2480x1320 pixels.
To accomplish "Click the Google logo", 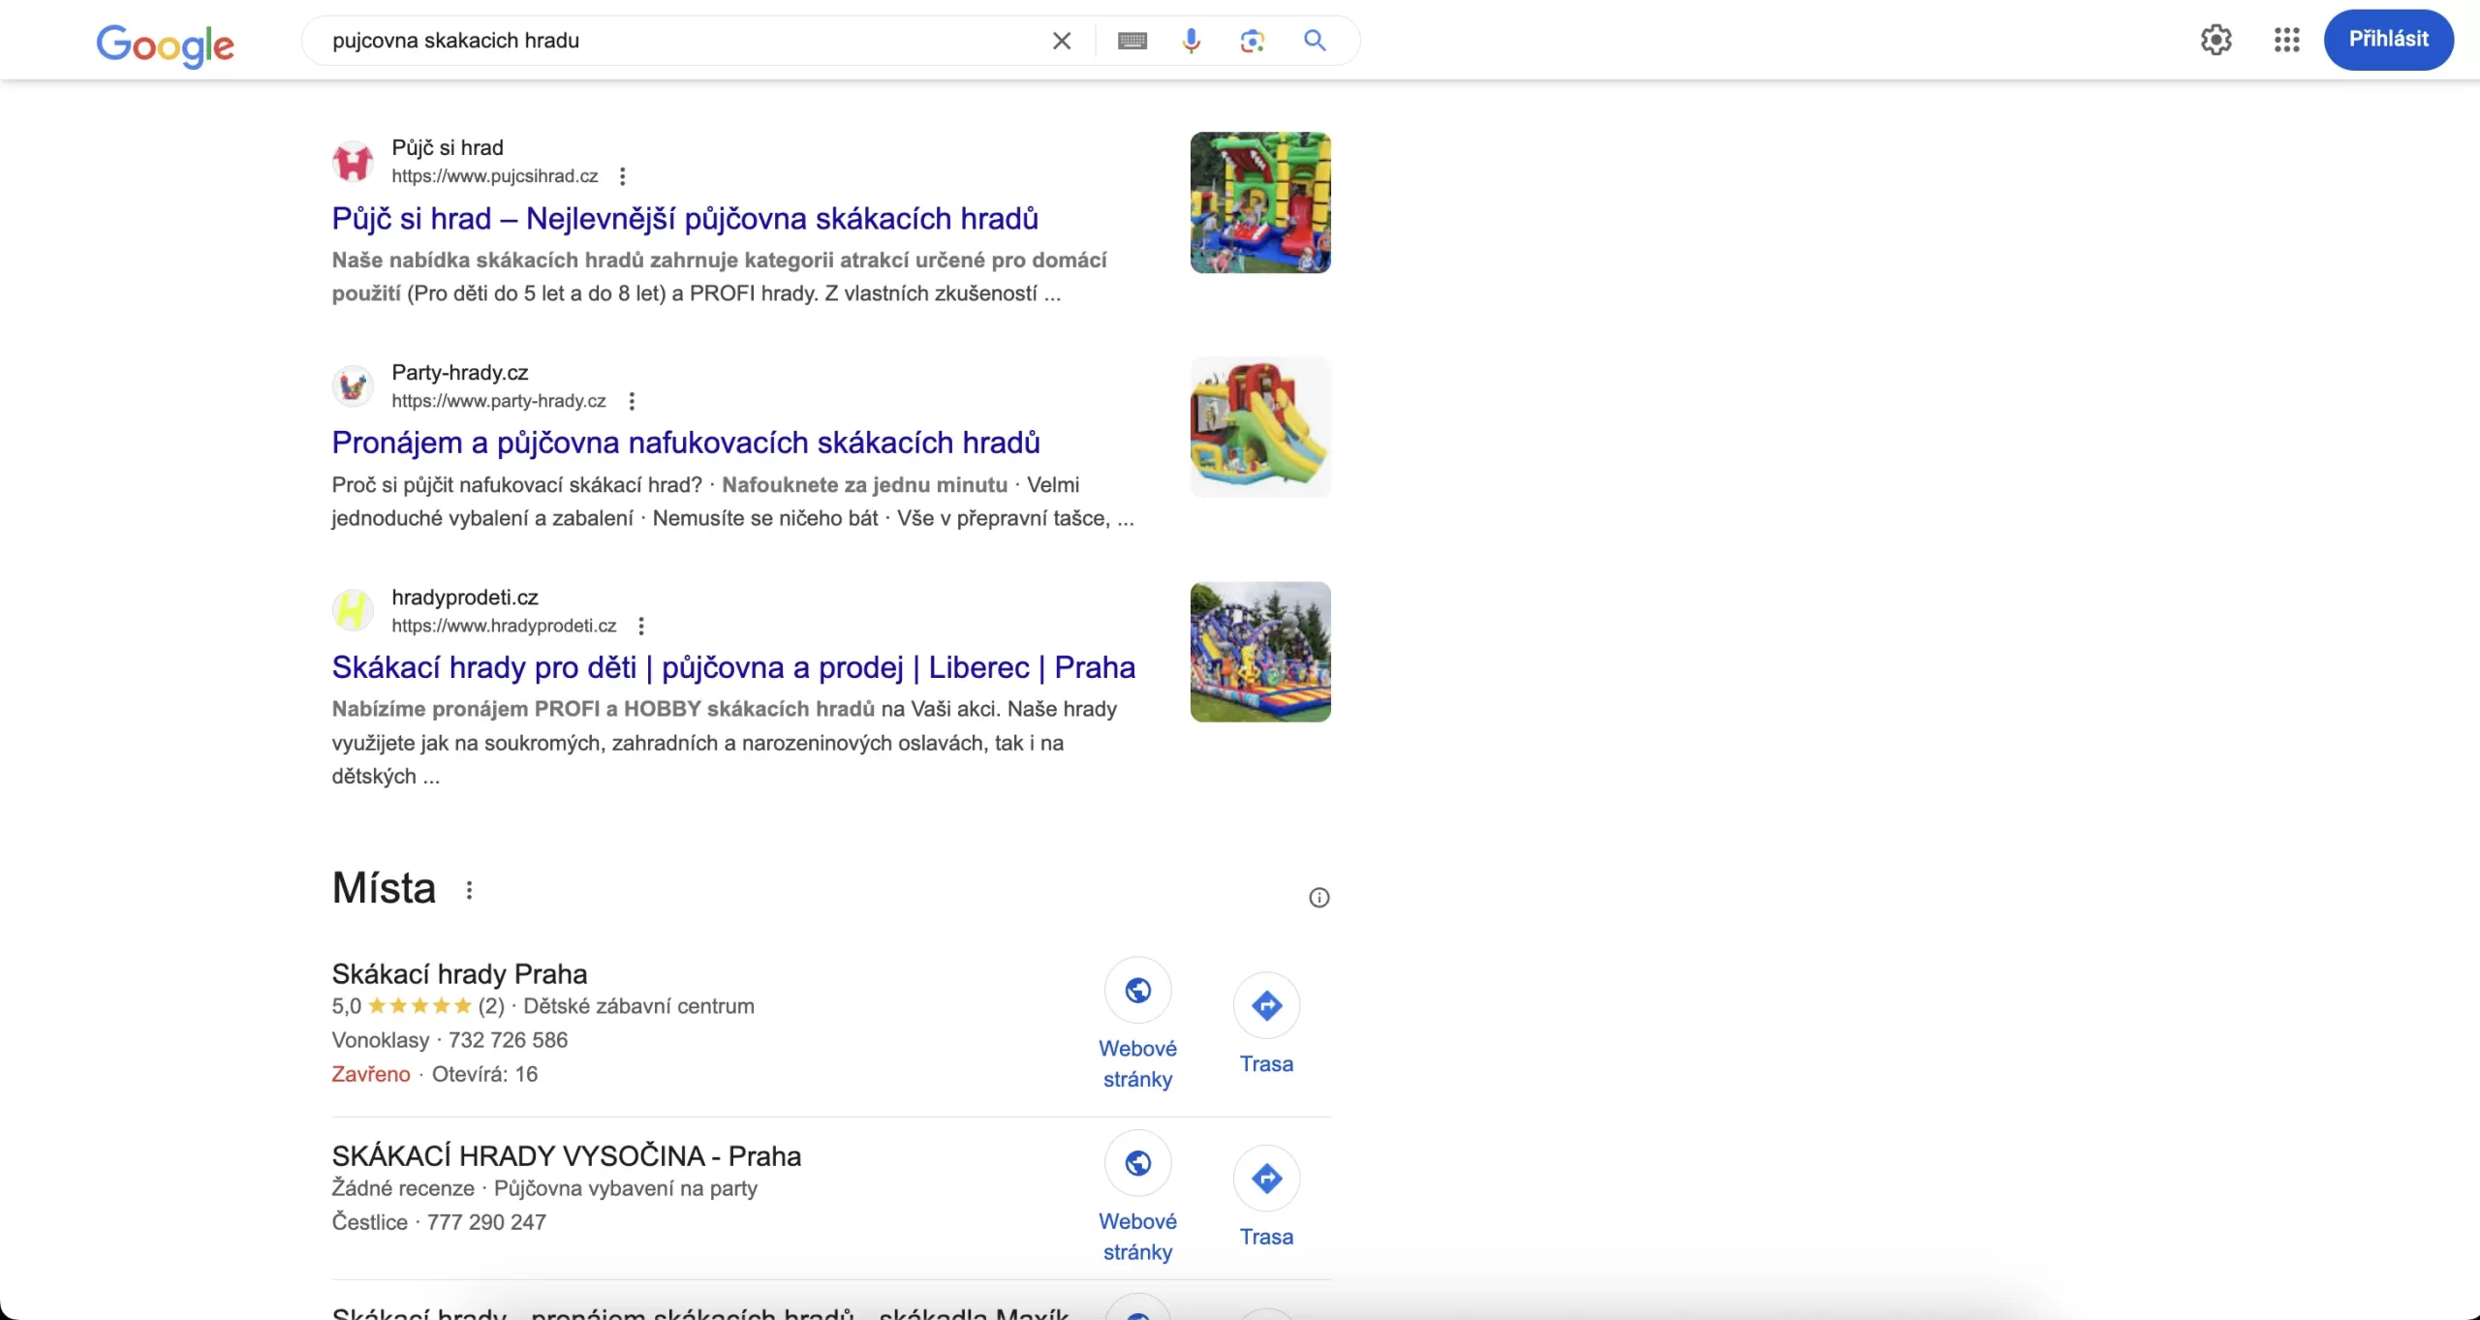I will point(165,45).
